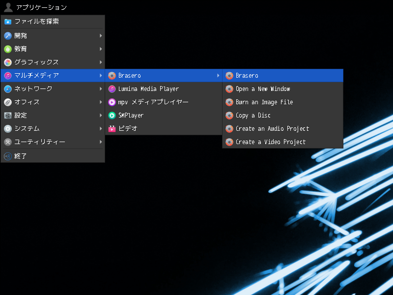Open the システム system category

[53, 129]
